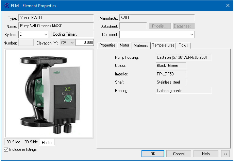Screen dimensions: 234x161
Task: Click the Wilo pump photo
Action: (x=49, y=93)
